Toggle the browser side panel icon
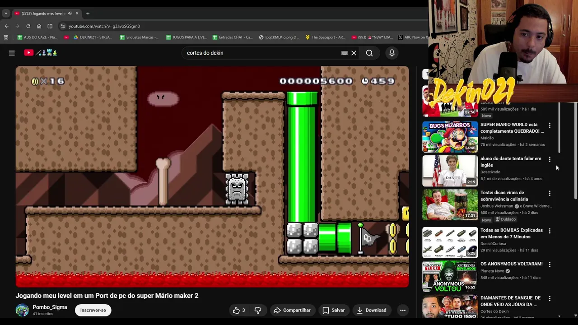 (x=50, y=26)
